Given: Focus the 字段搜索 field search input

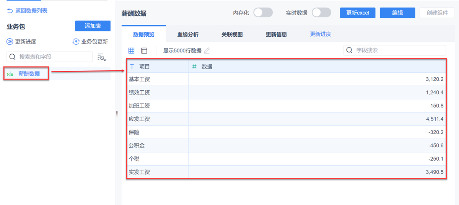Looking at the screenshot, I should coord(398,50).
